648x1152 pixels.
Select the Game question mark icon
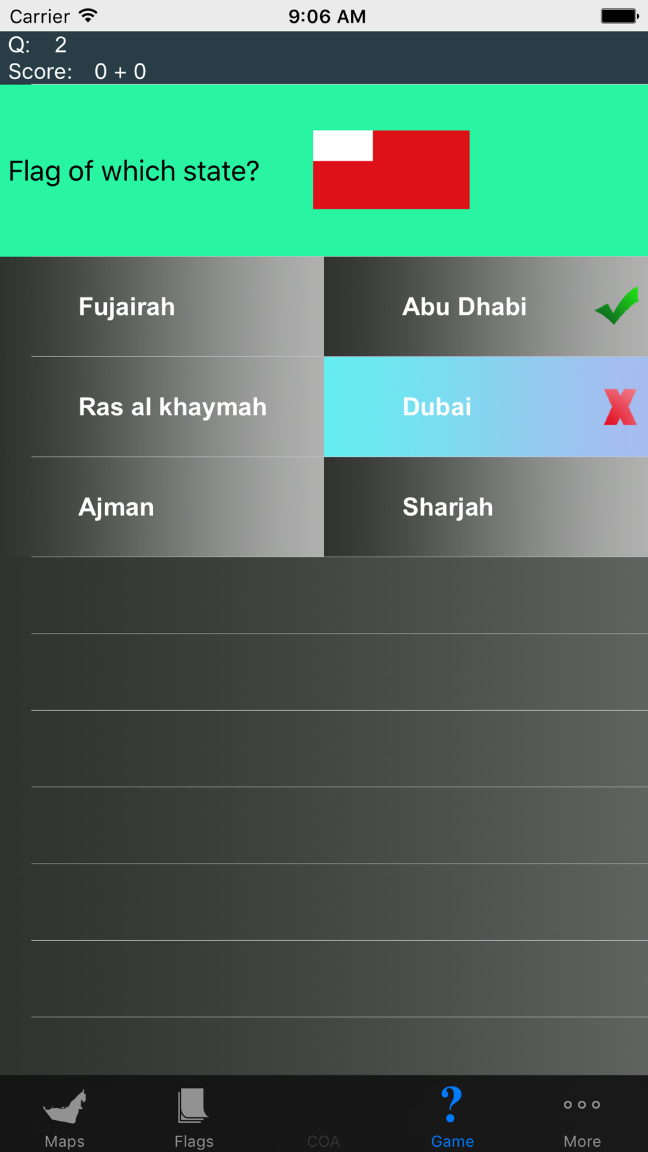click(x=452, y=1105)
